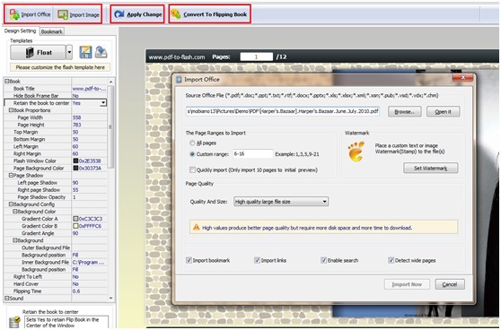This screenshot has height=330, width=501.
Task: Click the page number field in the preview bar
Action: pos(256,56)
